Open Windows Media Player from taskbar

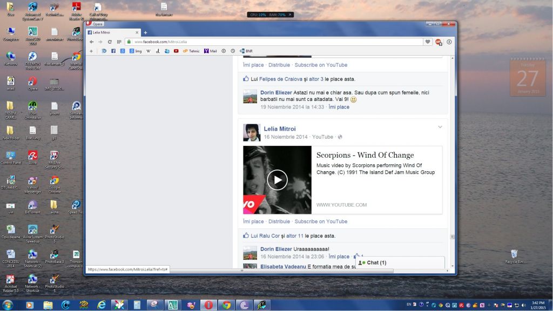coord(30,305)
